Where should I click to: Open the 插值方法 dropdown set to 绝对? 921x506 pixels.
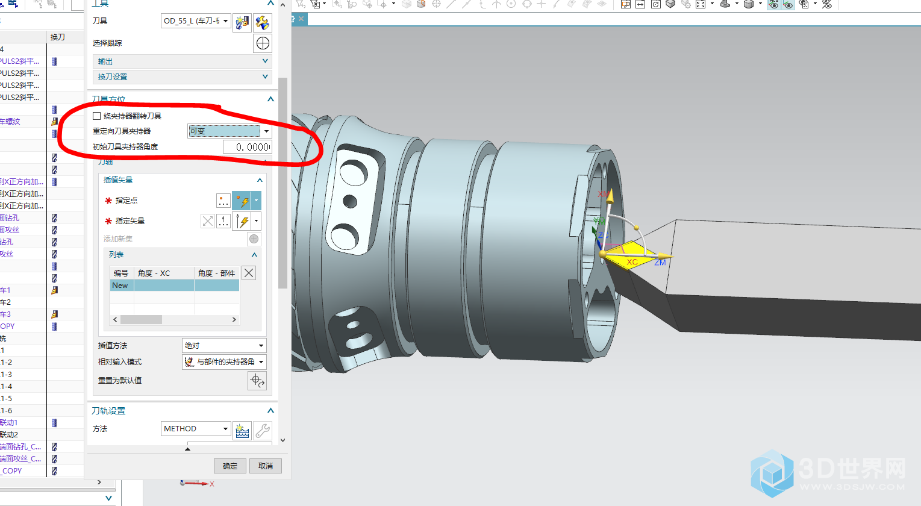pos(224,346)
